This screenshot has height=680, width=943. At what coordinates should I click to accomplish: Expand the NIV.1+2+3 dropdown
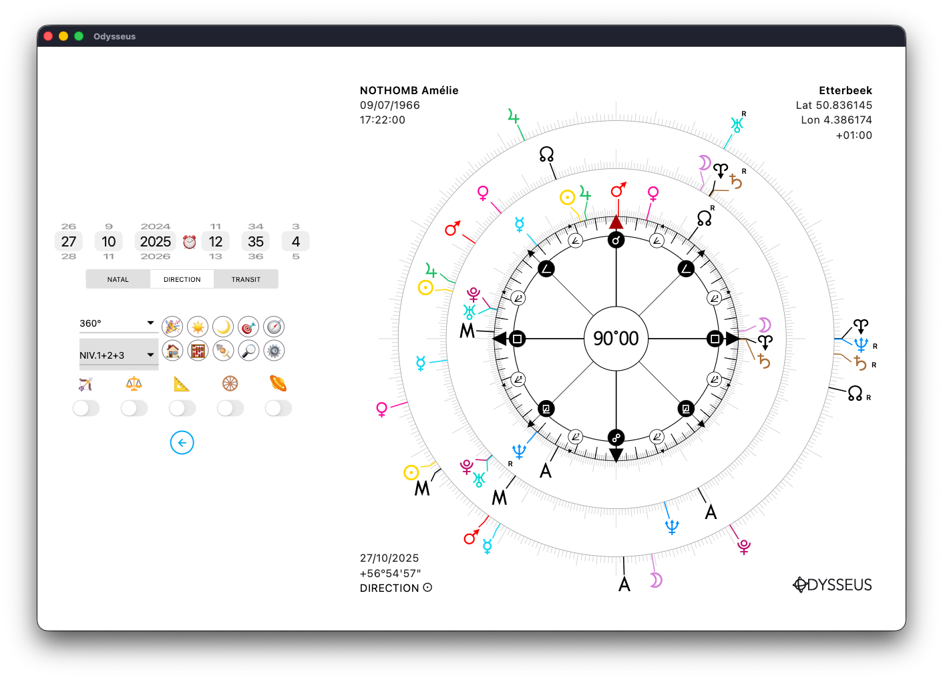tap(118, 355)
